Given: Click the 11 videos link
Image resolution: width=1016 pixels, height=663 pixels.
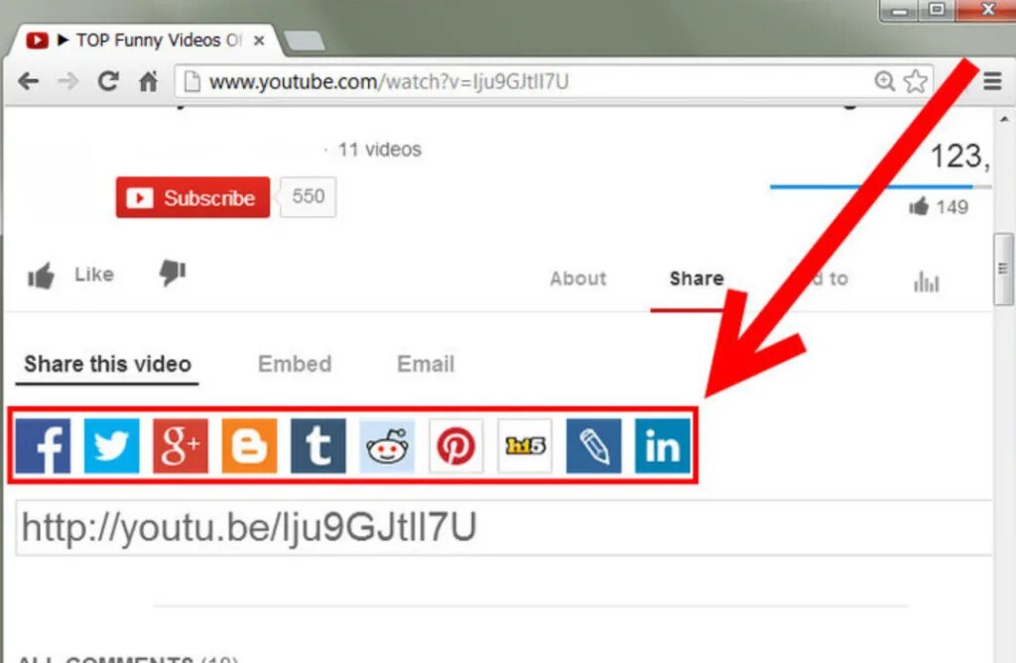Looking at the screenshot, I should [x=380, y=150].
